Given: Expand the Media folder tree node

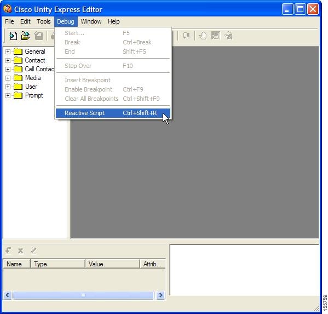Looking at the screenshot, I should coord(8,78).
